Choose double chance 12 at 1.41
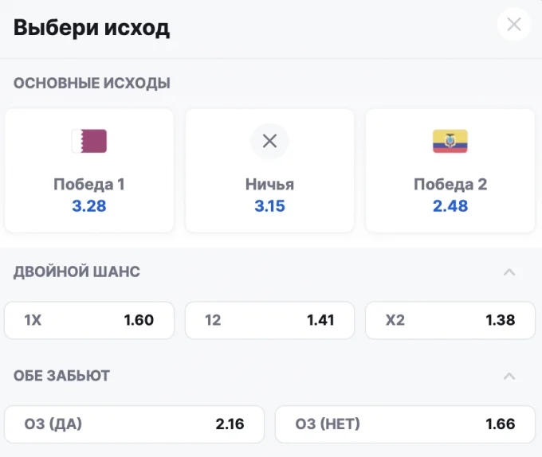Screen dimensions: 542x457 pyautogui.click(x=269, y=320)
